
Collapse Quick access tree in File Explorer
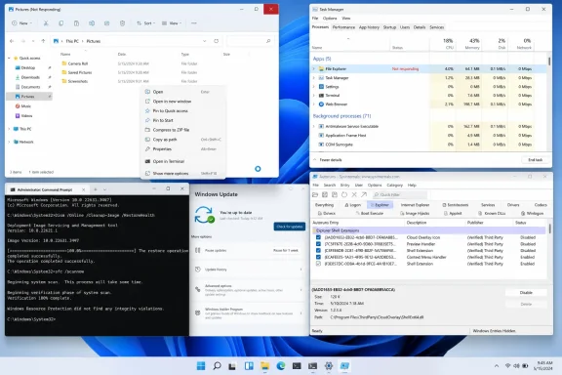point(10,59)
